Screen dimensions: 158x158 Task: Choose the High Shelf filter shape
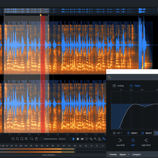coord(146,142)
